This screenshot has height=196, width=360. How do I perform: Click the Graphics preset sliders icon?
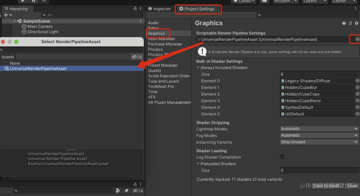(x=350, y=23)
